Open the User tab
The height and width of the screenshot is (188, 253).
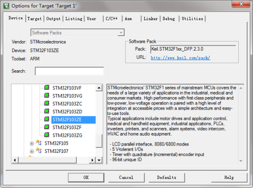[94, 19]
